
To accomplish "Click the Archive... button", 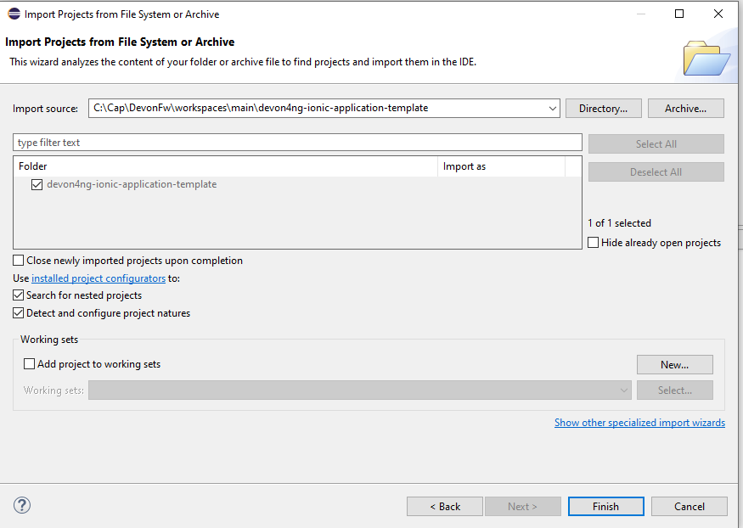I will point(685,109).
